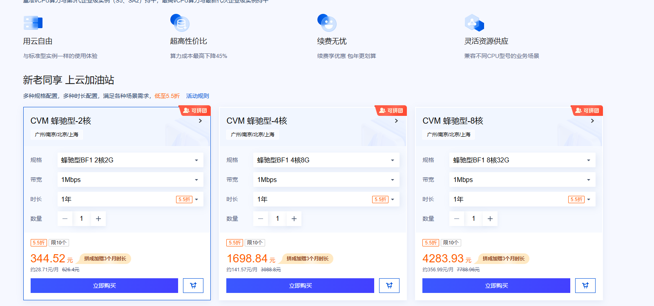Increase quantity for 蜂驰型-8核
Viewport: 654px width, 306px height.
point(490,219)
